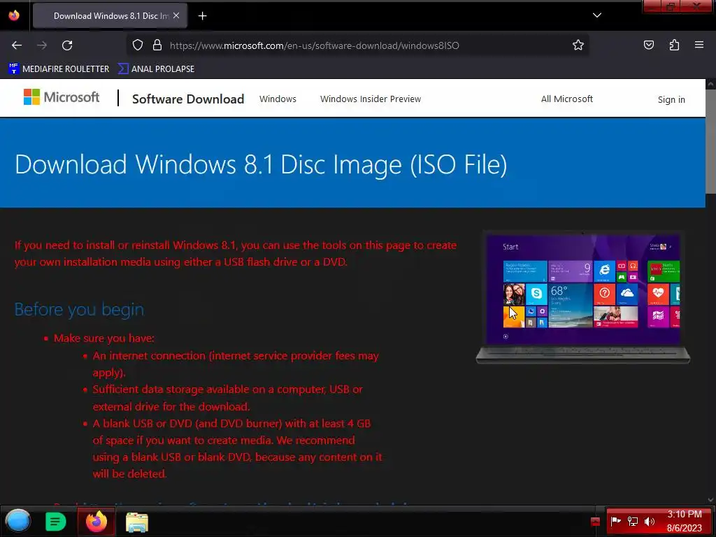Click the forward navigation arrow

pos(42,45)
